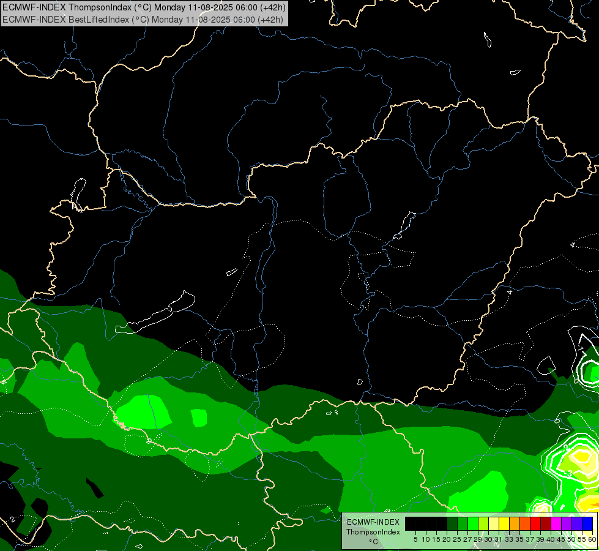Image resolution: width=599 pixels, height=551 pixels.
Task: Click the legend tick value 35
Action: pos(519,539)
